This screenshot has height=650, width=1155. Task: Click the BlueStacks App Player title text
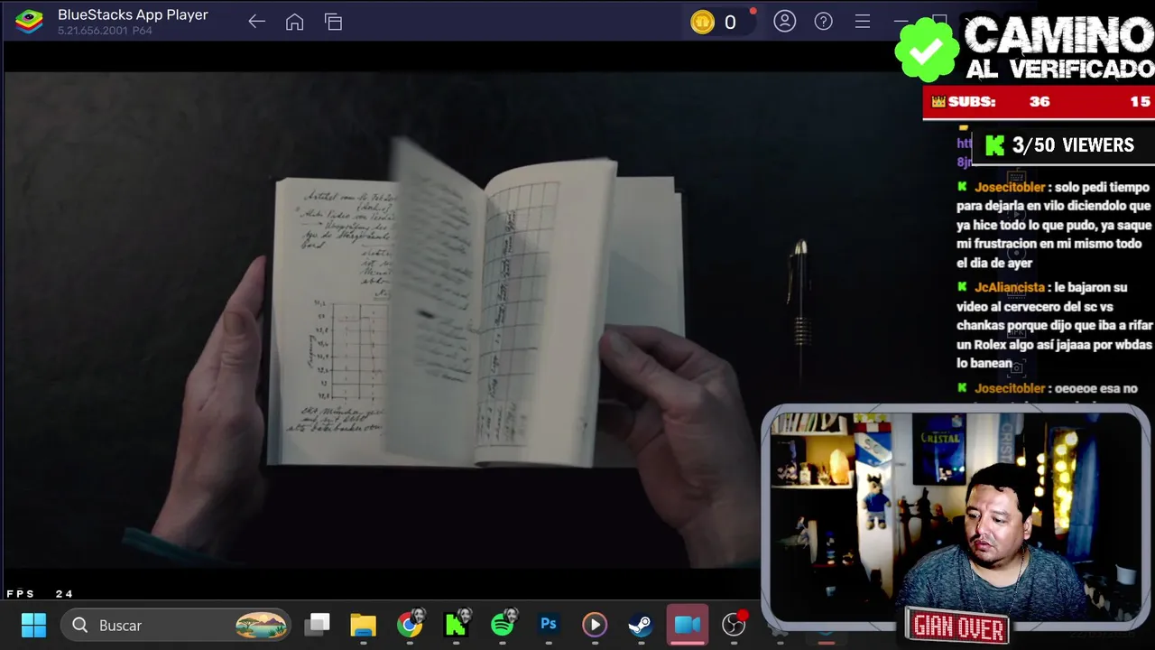coord(133,15)
